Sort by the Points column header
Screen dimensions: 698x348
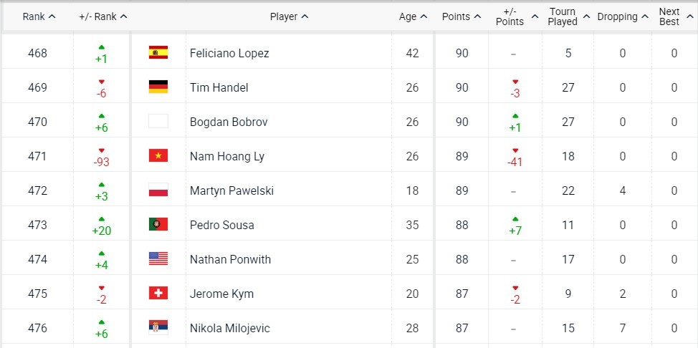click(460, 16)
